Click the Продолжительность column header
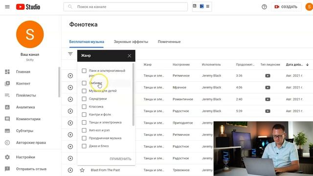This screenshot has width=313, height=176. pos(245,65)
